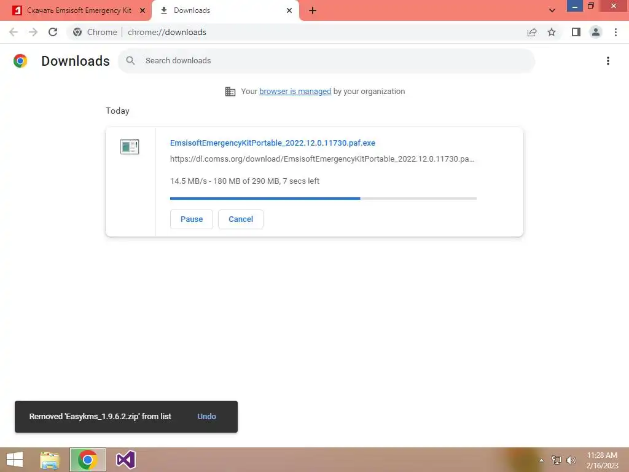Go back to the previous page
Screen dimensions: 629x472
point(14,32)
